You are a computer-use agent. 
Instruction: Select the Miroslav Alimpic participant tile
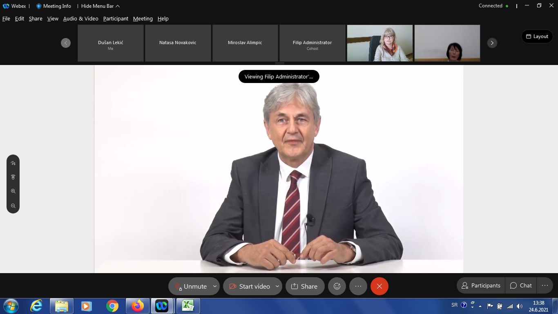246,43
